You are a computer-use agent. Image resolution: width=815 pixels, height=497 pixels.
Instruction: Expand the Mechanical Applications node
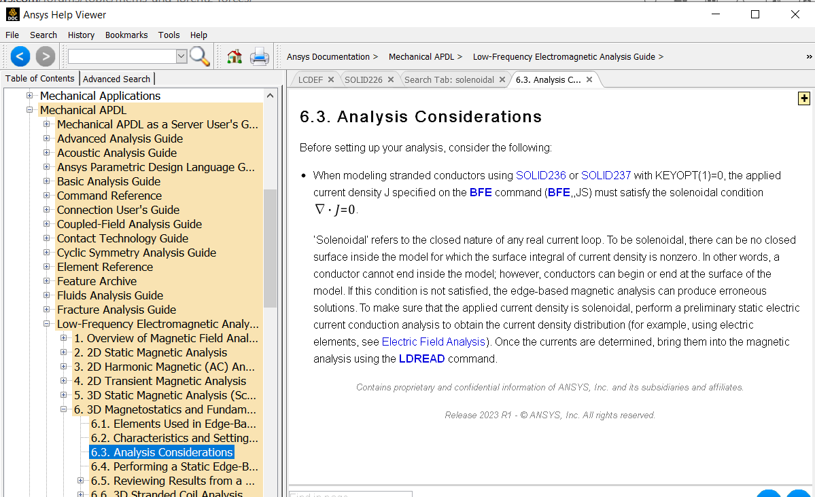[x=30, y=96]
